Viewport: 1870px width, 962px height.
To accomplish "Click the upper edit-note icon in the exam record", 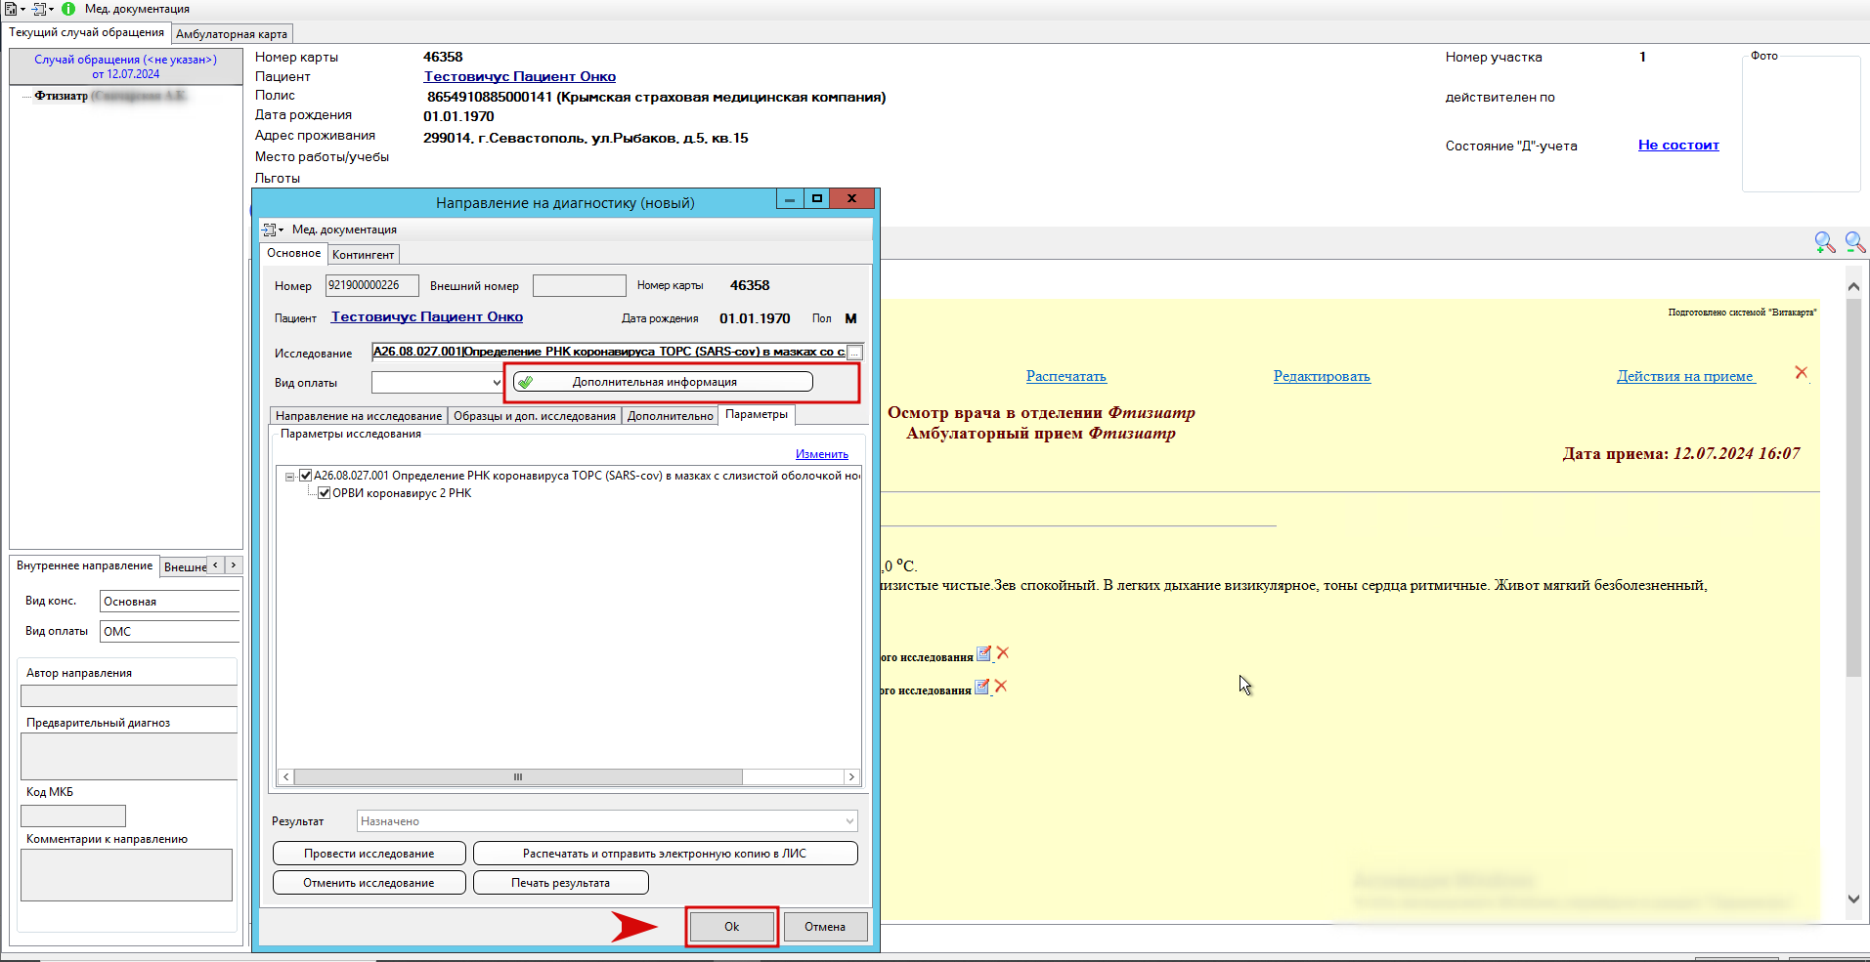I will pos(983,653).
